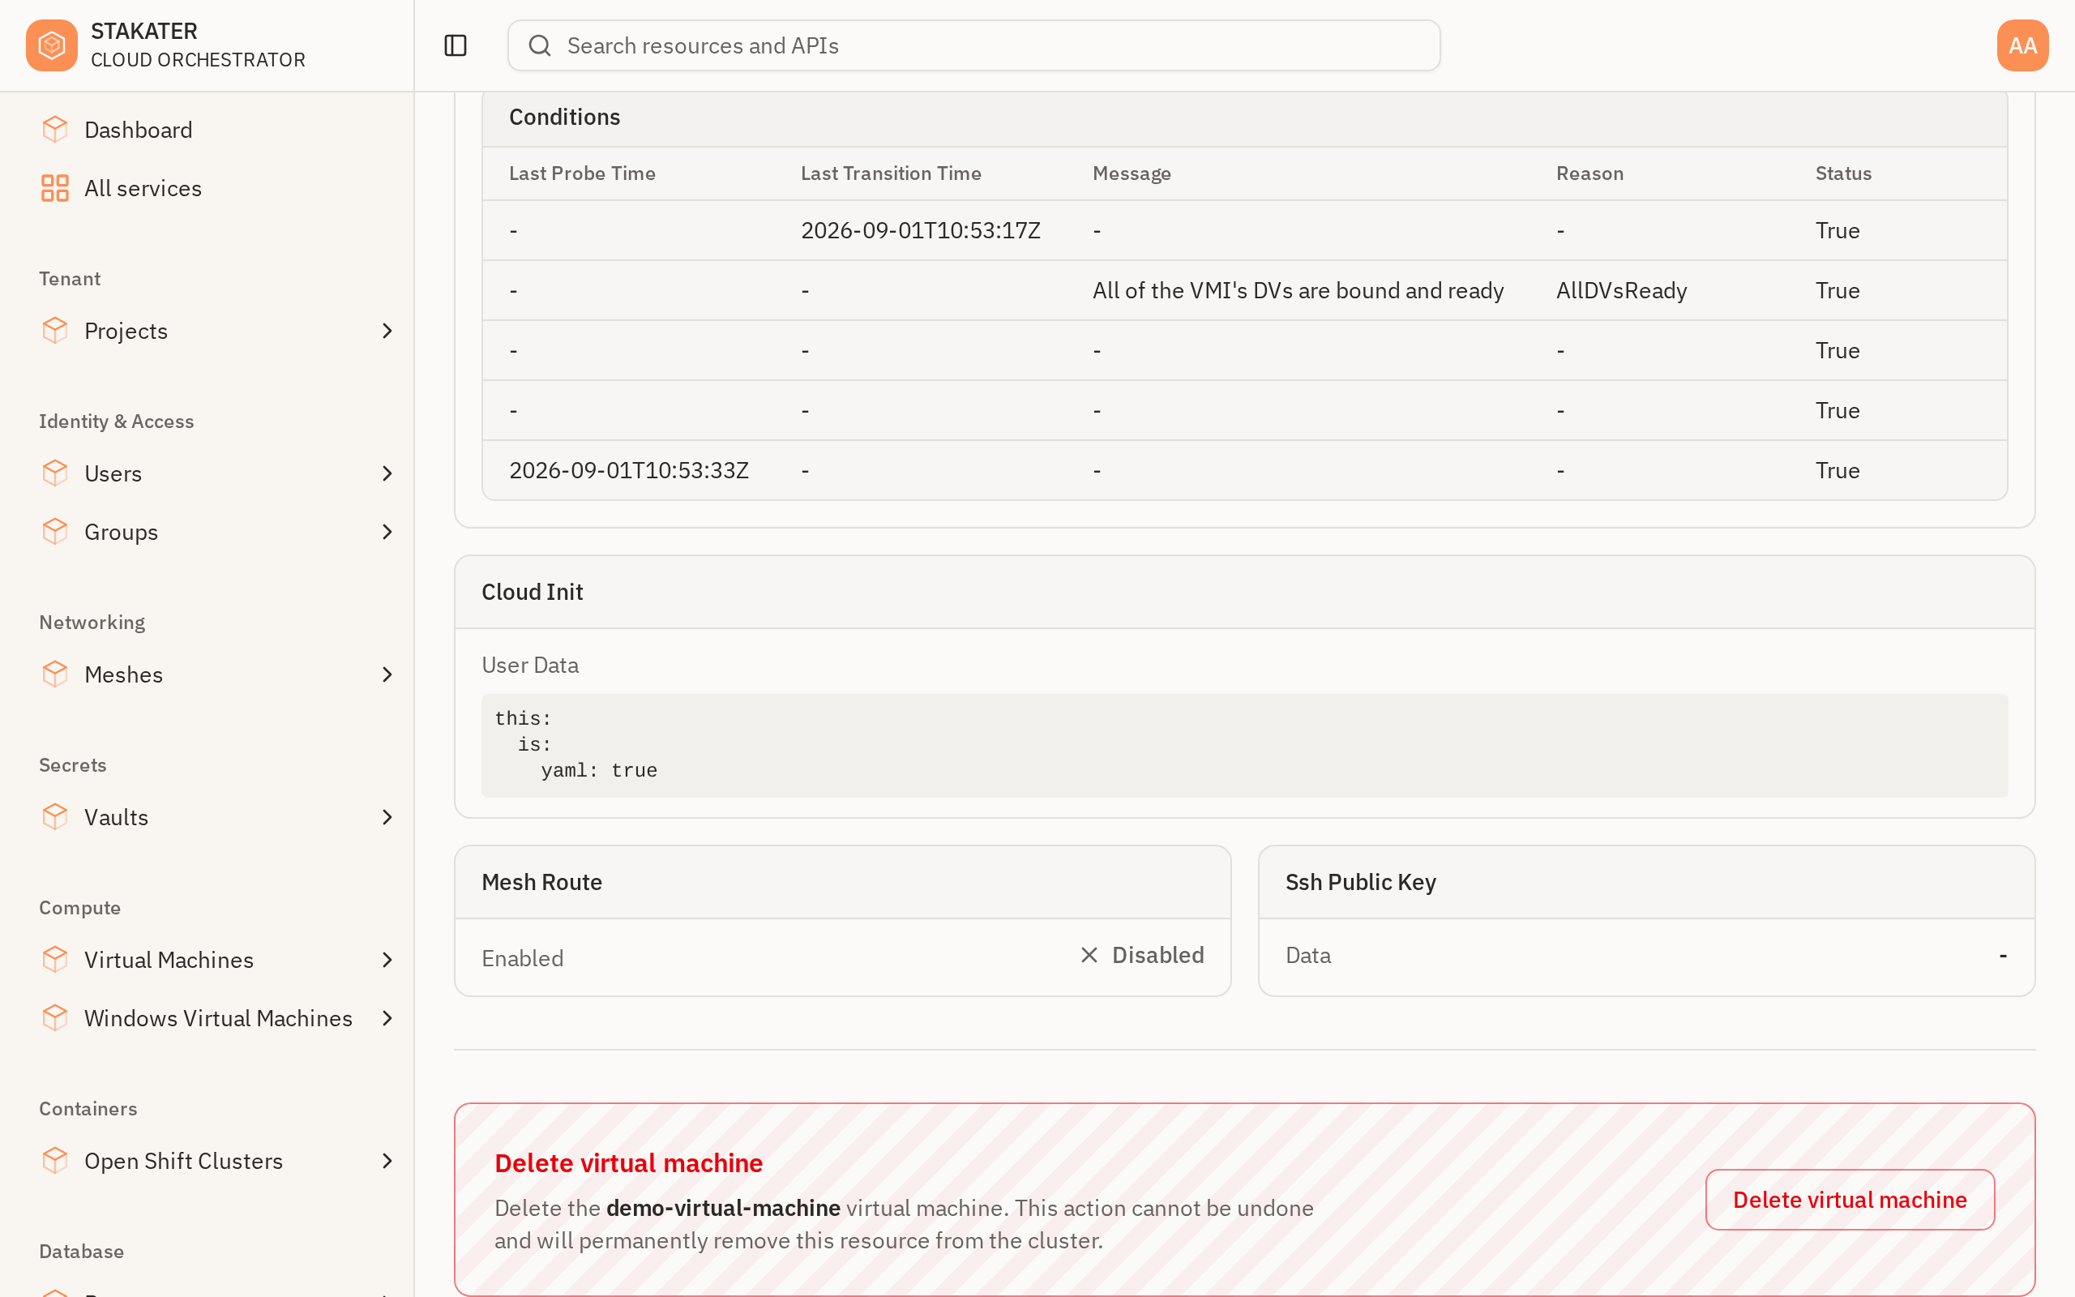The height and width of the screenshot is (1297, 2075).
Task: Click the User Data yaml code block
Action: [x=1244, y=745]
